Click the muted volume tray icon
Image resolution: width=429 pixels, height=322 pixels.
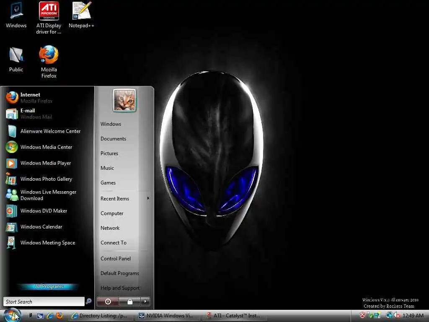pos(397,315)
